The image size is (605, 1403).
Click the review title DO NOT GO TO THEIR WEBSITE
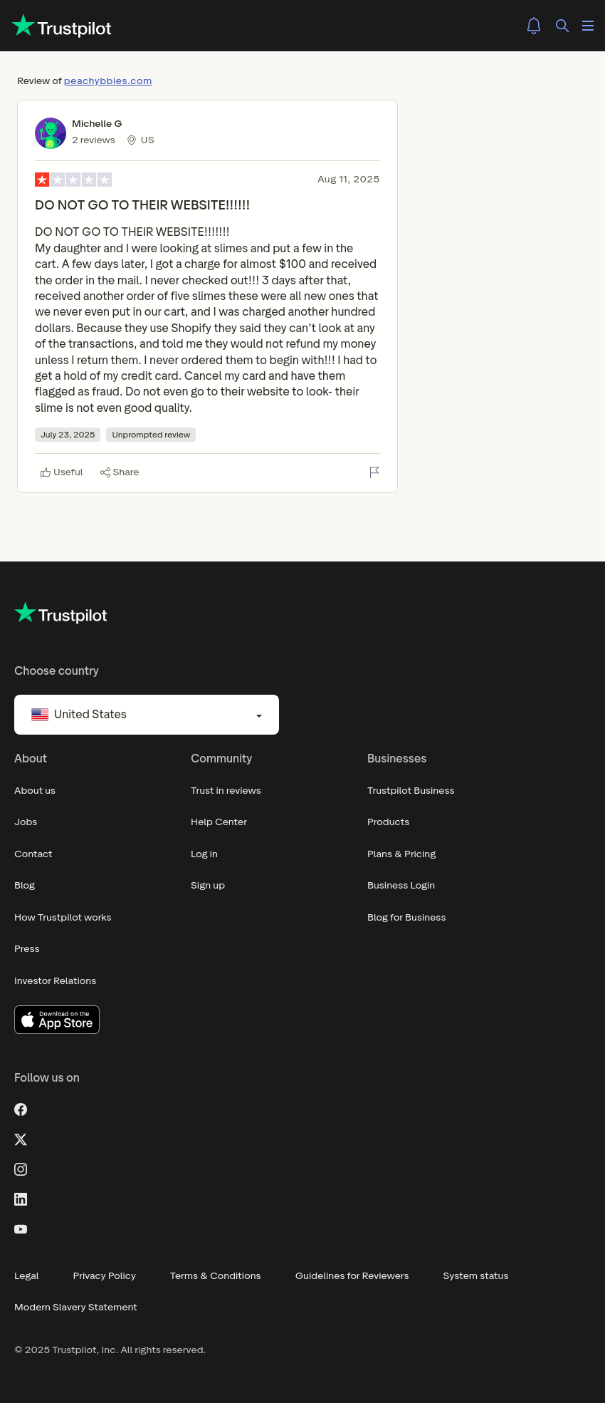[x=142, y=205]
